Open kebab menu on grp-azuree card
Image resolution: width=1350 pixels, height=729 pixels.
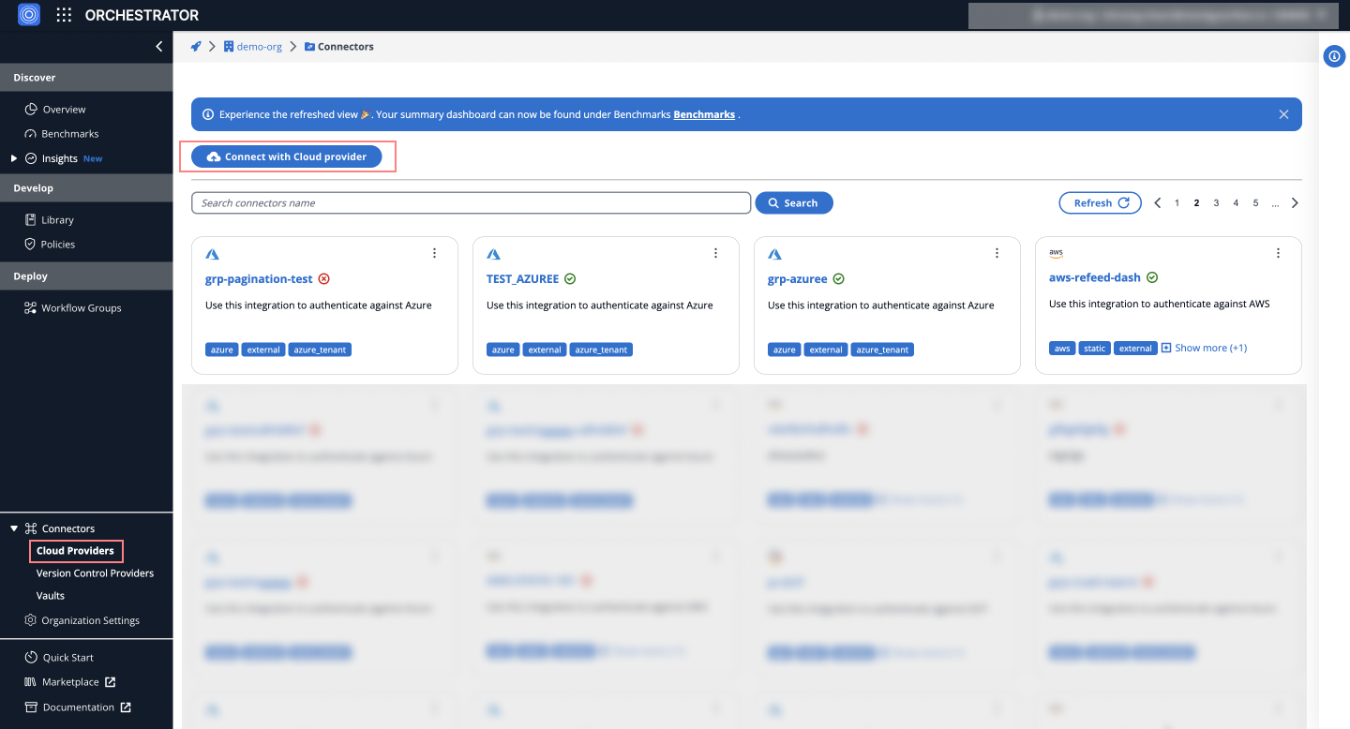[997, 253]
